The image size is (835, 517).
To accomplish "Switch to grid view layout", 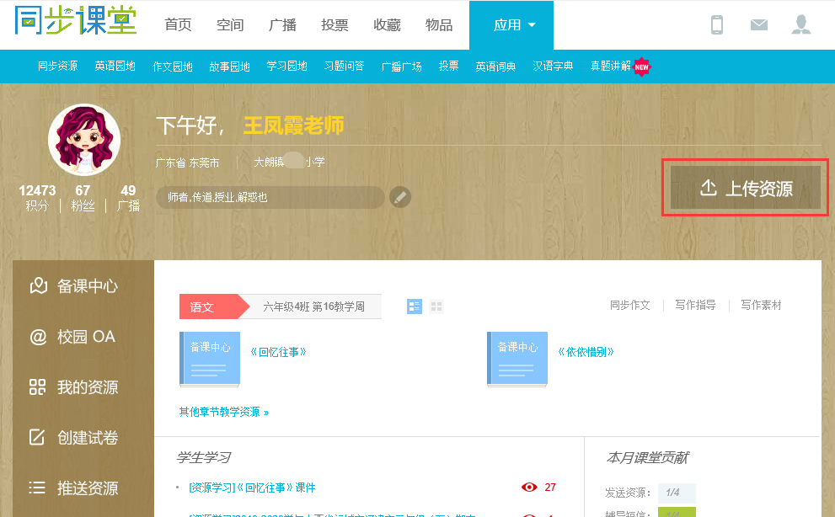I will point(436,306).
